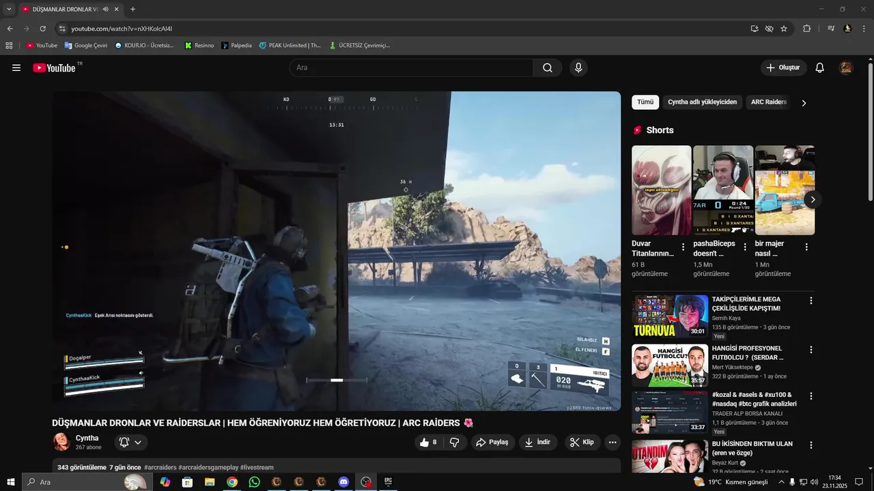The width and height of the screenshot is (874, 491).
Task: Share the video via Paylaş
Action: [492, 442]
